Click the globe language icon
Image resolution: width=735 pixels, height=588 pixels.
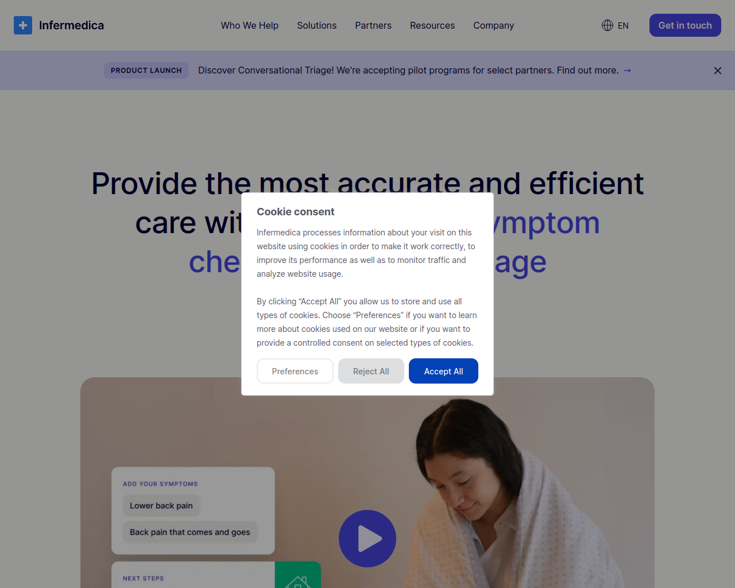click(x=608, y=25)
